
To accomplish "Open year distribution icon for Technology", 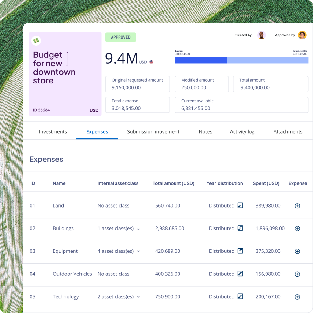I will click(x=240, y=296).
